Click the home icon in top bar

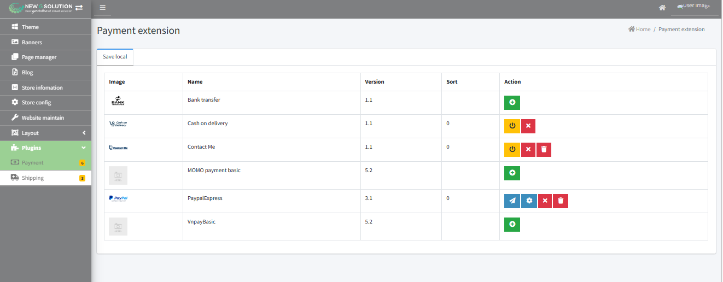tap(662, 8)
